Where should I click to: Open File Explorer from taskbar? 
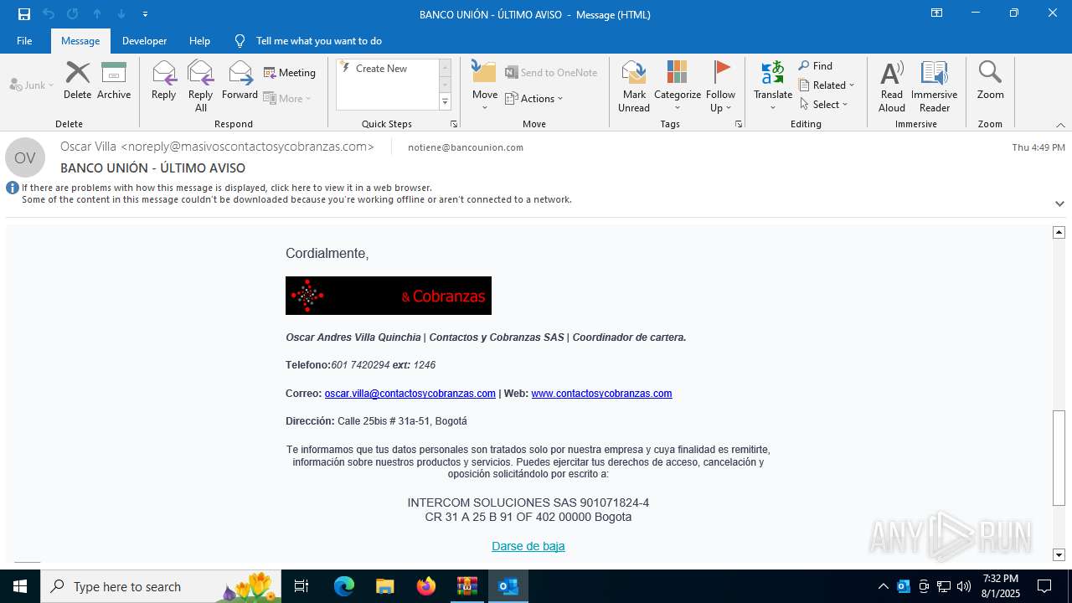click(x=384, y=586)
